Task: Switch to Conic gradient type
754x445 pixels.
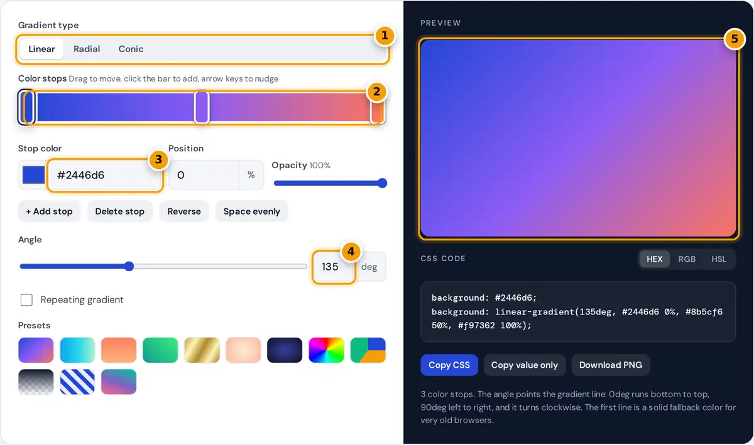Action: [131, 49]
